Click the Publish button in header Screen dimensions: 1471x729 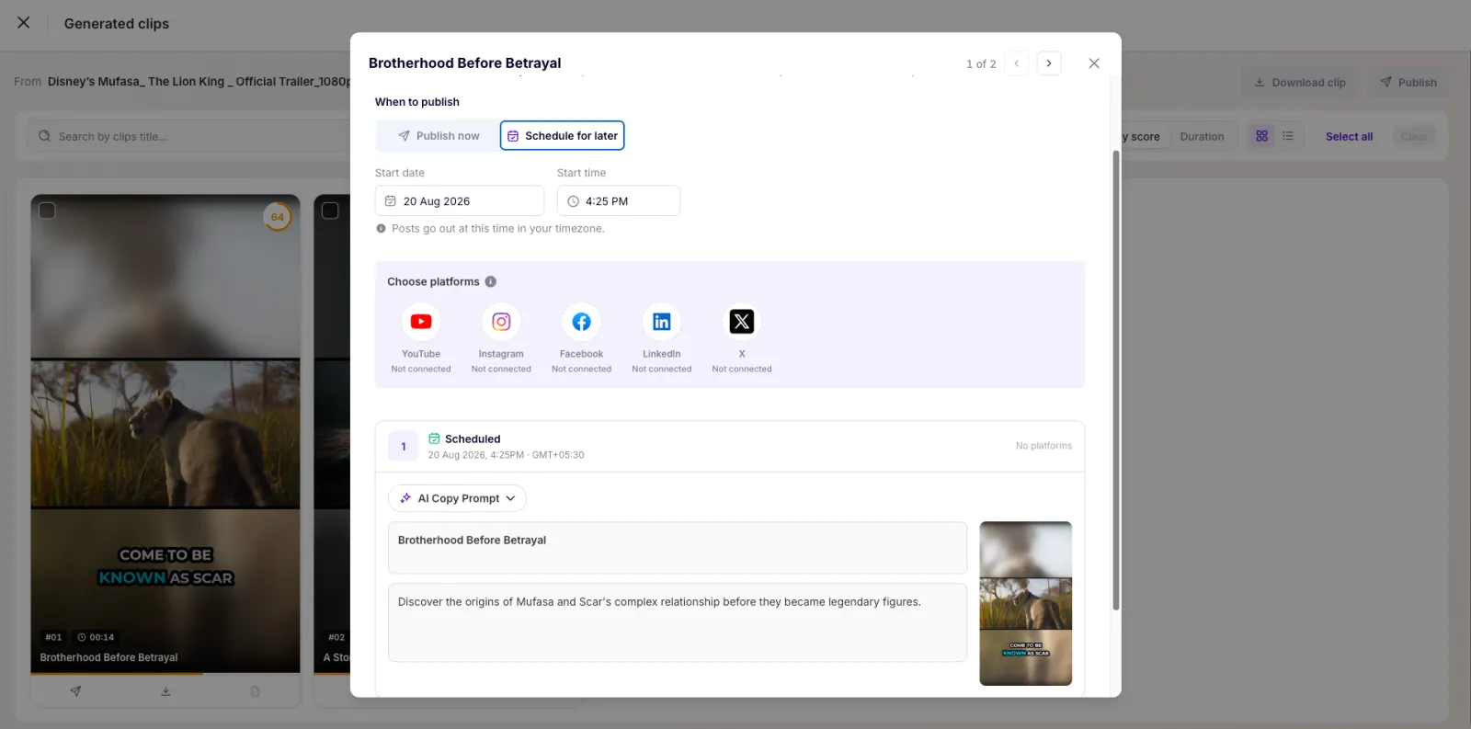(1408, 83)
